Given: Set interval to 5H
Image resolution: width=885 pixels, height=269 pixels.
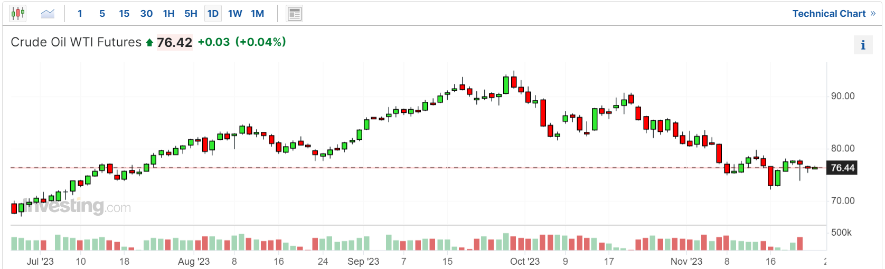Looking at the screenshot, I should coord(191,14).
